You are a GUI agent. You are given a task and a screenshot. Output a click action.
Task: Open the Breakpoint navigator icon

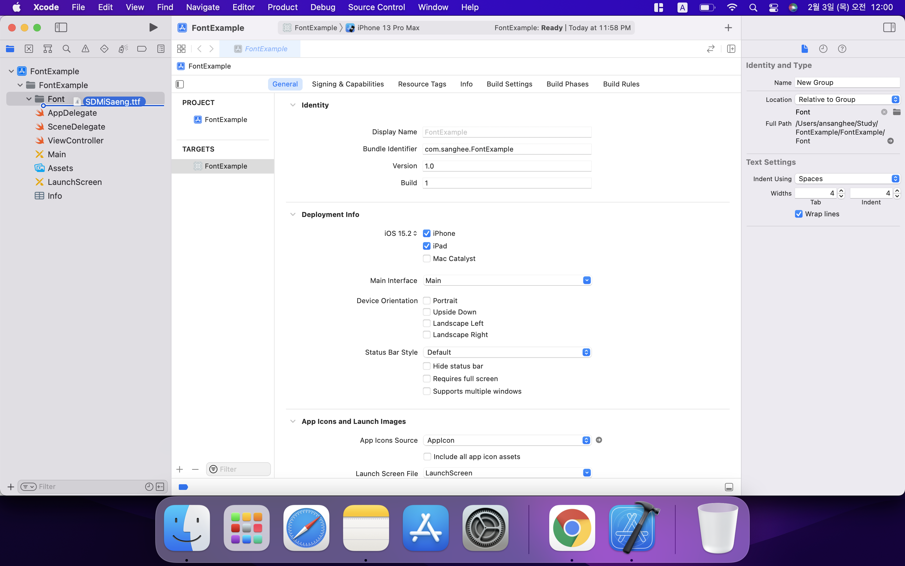tap(142, 49)
